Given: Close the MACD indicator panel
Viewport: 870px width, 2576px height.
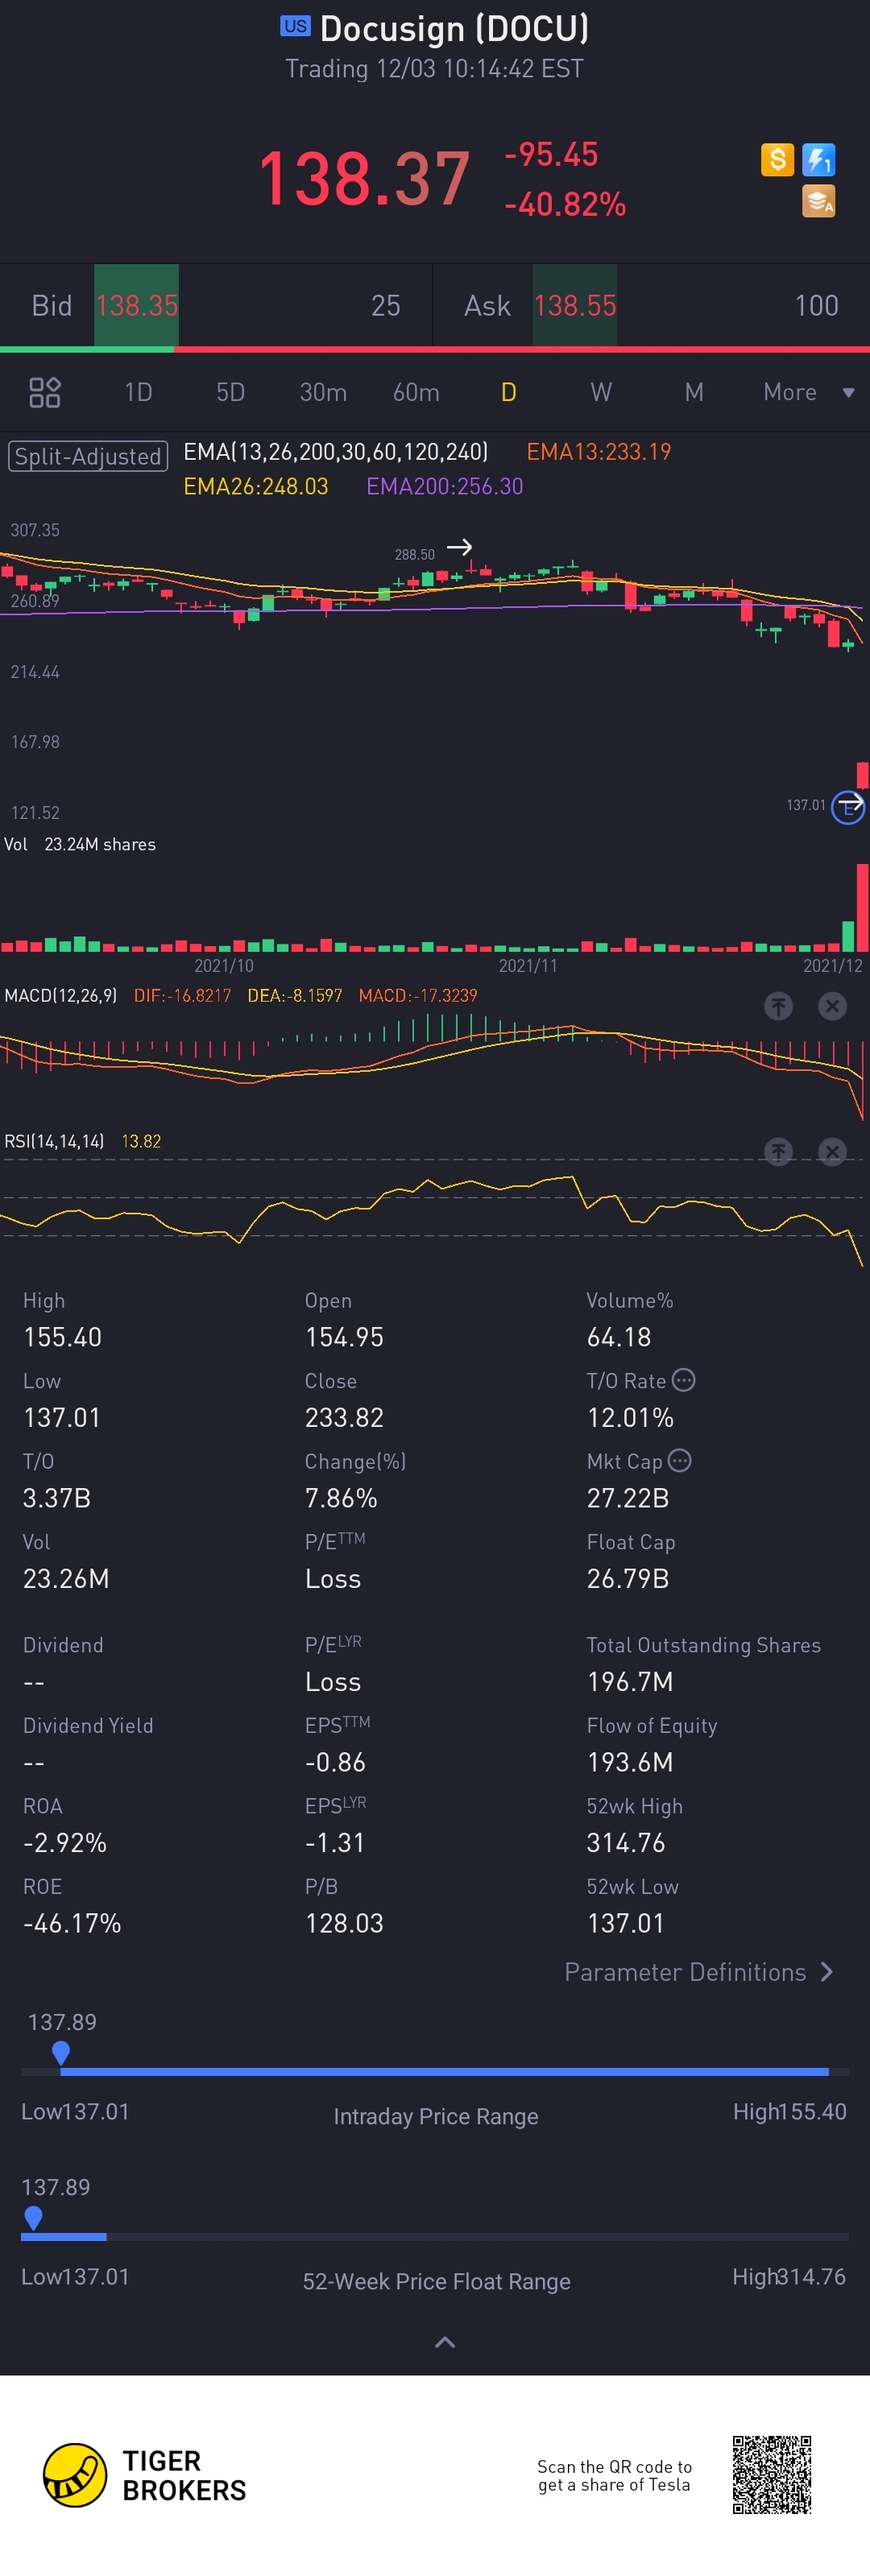Looking at the screenshot, I should click(832, 1006).
